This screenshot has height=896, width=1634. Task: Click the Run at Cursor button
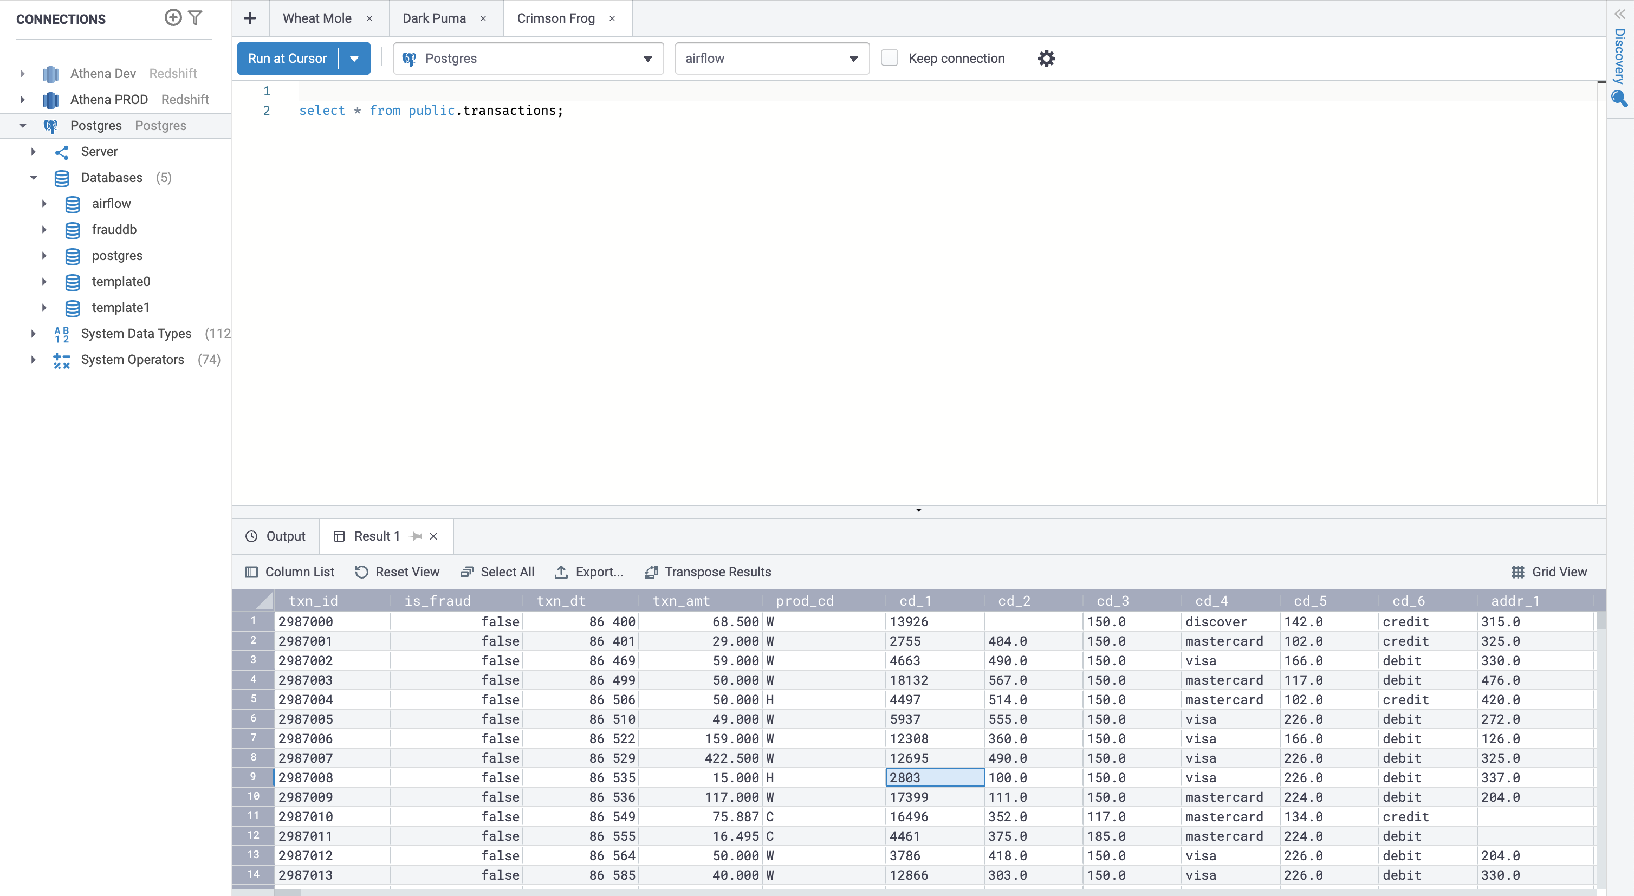pyautogui.click(x=287, y=59)
